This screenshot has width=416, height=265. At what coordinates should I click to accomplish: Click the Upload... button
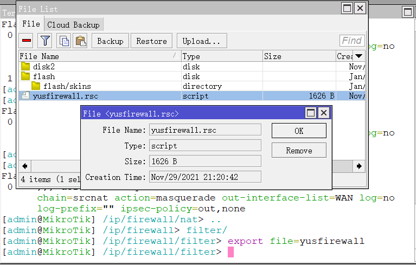pos(201,41)
